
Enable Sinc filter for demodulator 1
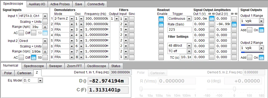(132, 19)
